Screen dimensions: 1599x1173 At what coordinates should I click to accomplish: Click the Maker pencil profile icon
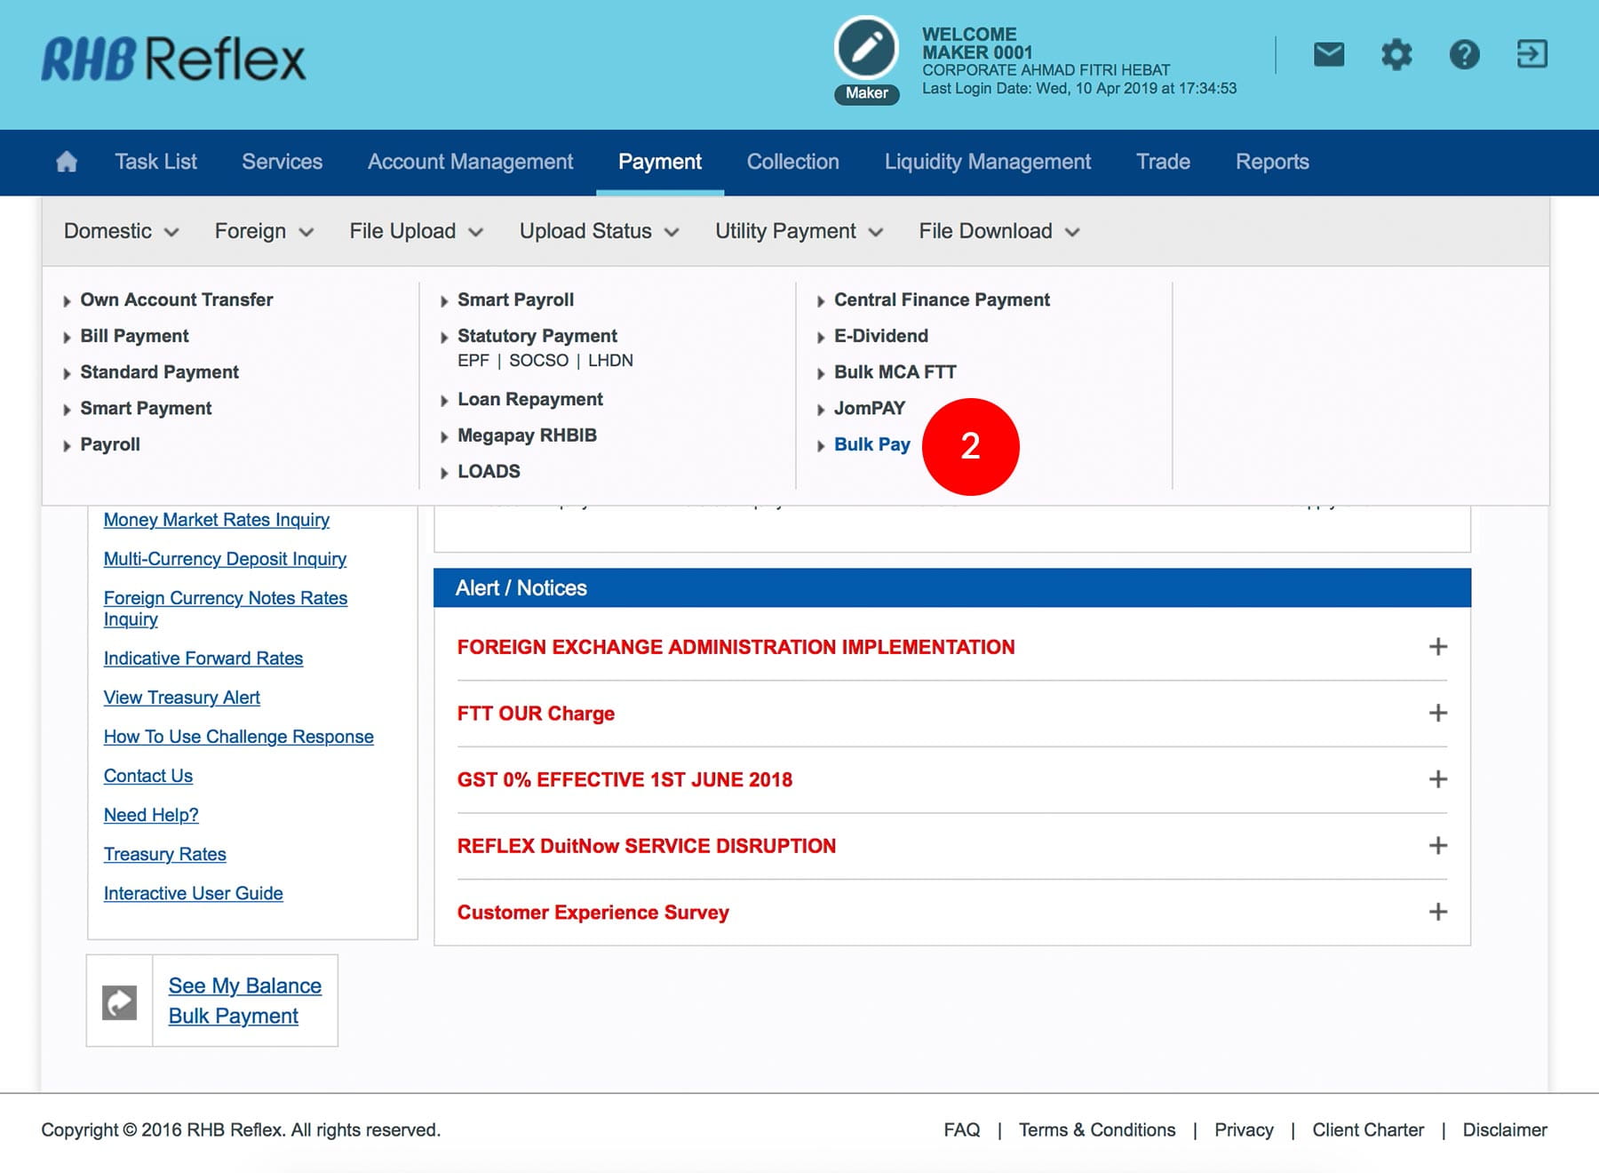(x=866, y=49)
